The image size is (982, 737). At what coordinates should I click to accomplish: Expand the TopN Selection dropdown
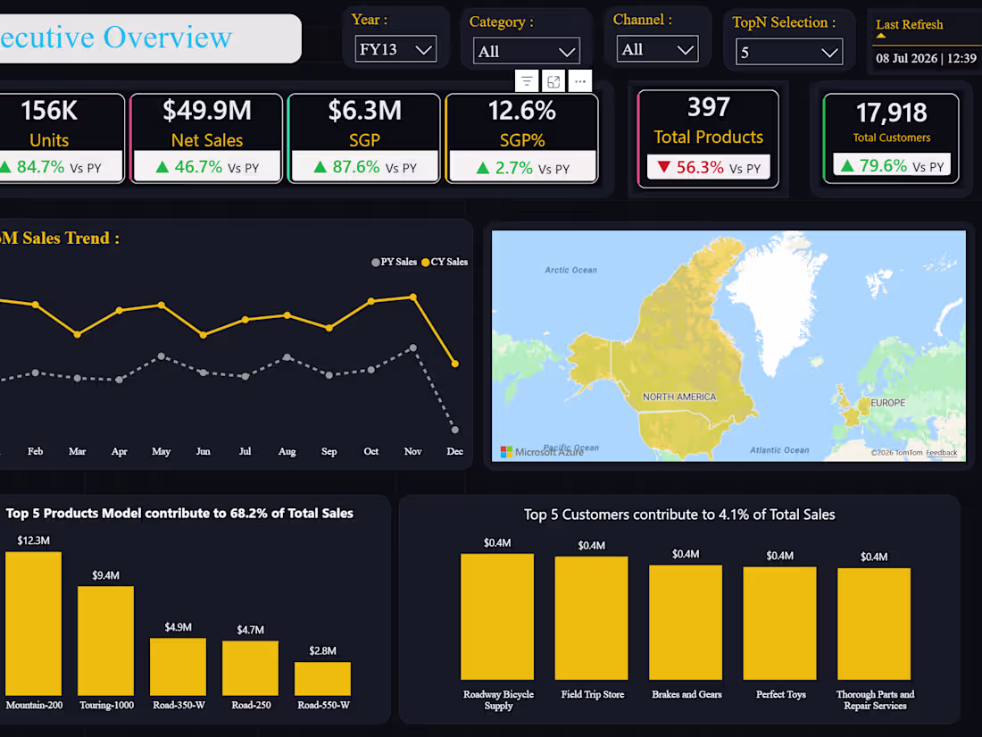point(789,52)
